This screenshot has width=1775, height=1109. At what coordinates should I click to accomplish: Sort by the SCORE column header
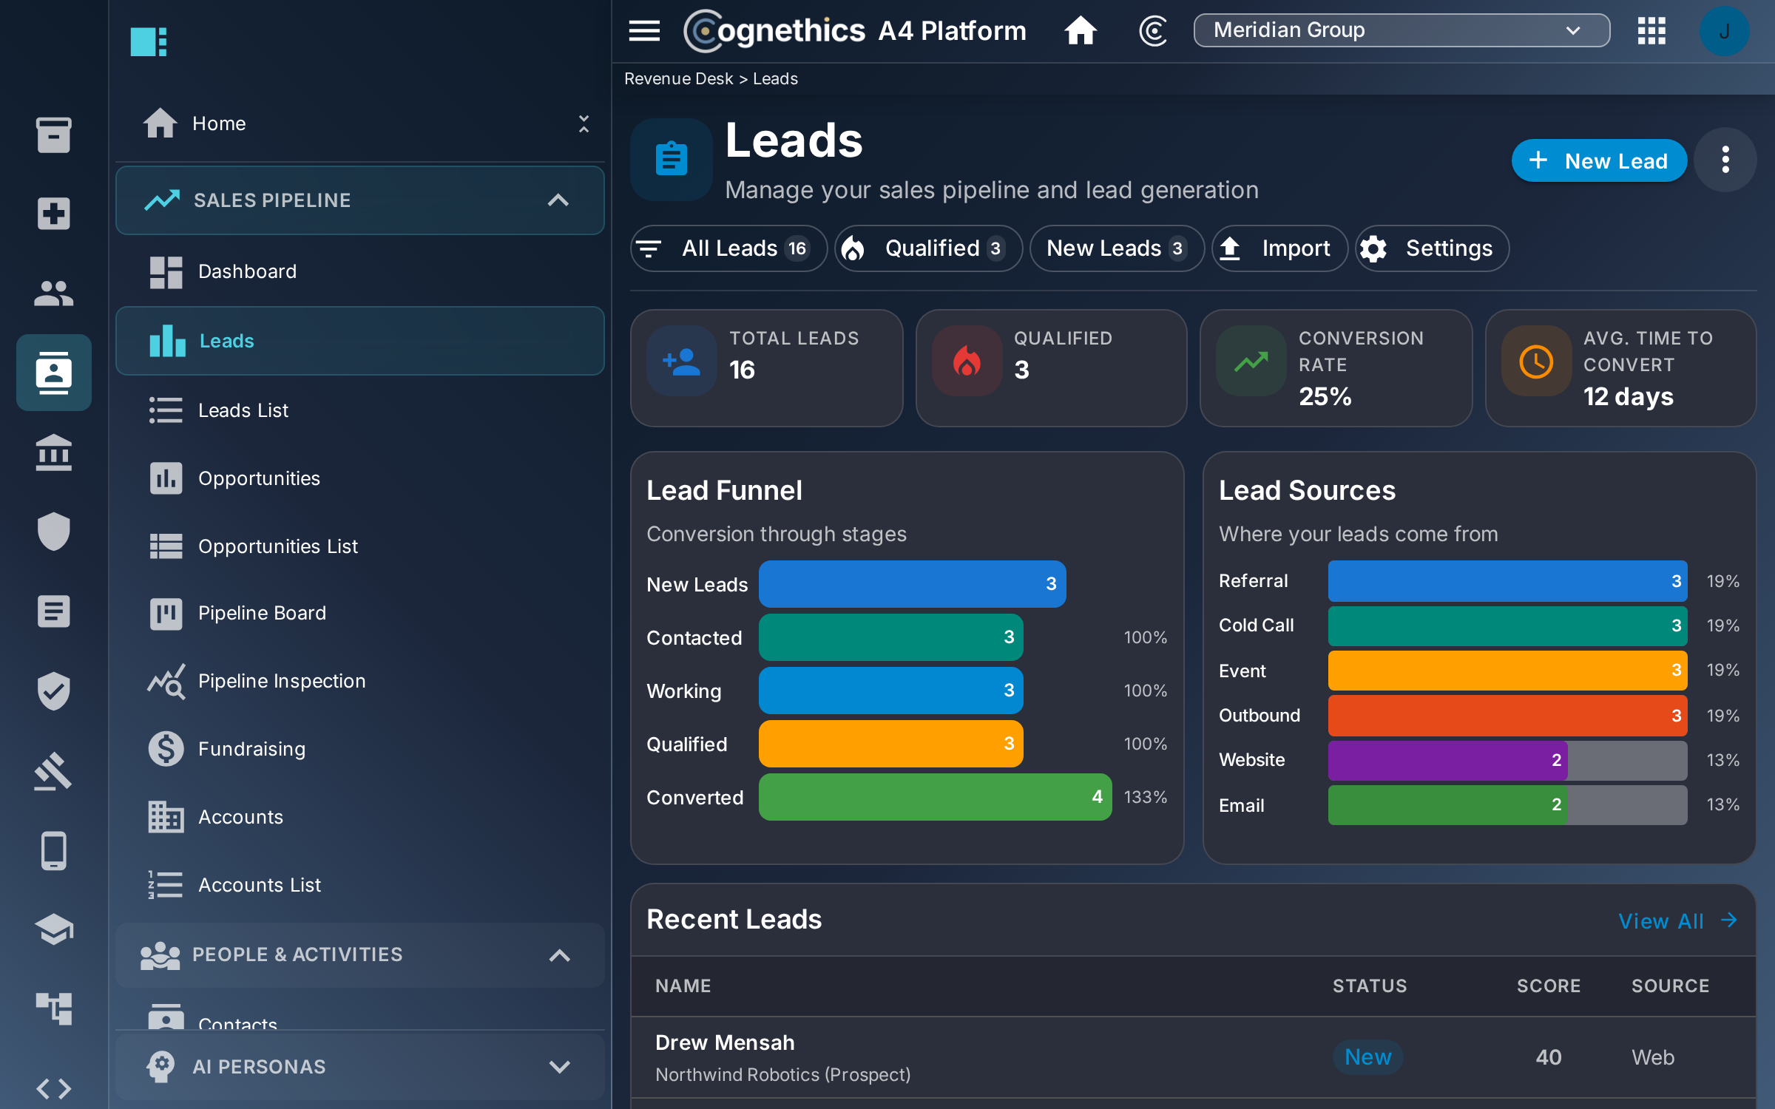point(1548,986)
